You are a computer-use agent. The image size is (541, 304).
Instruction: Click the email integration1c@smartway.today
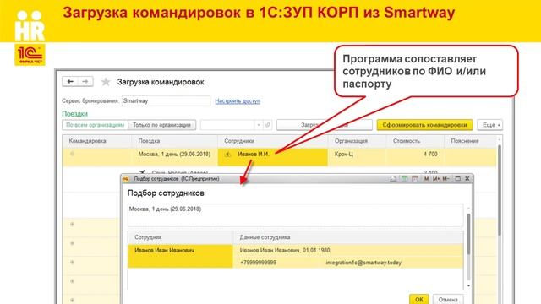tap(363, 263)
